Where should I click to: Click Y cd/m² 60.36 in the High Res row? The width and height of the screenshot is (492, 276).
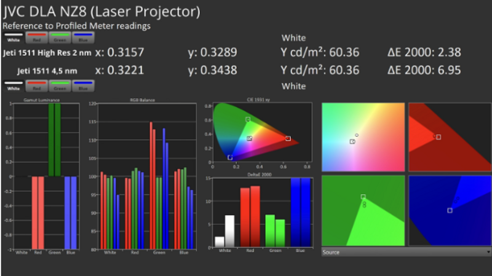click(x=320, y=52)
